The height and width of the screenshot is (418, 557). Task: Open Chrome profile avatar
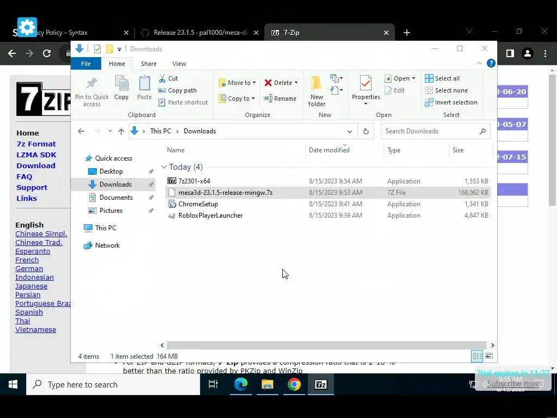point(528,53)
